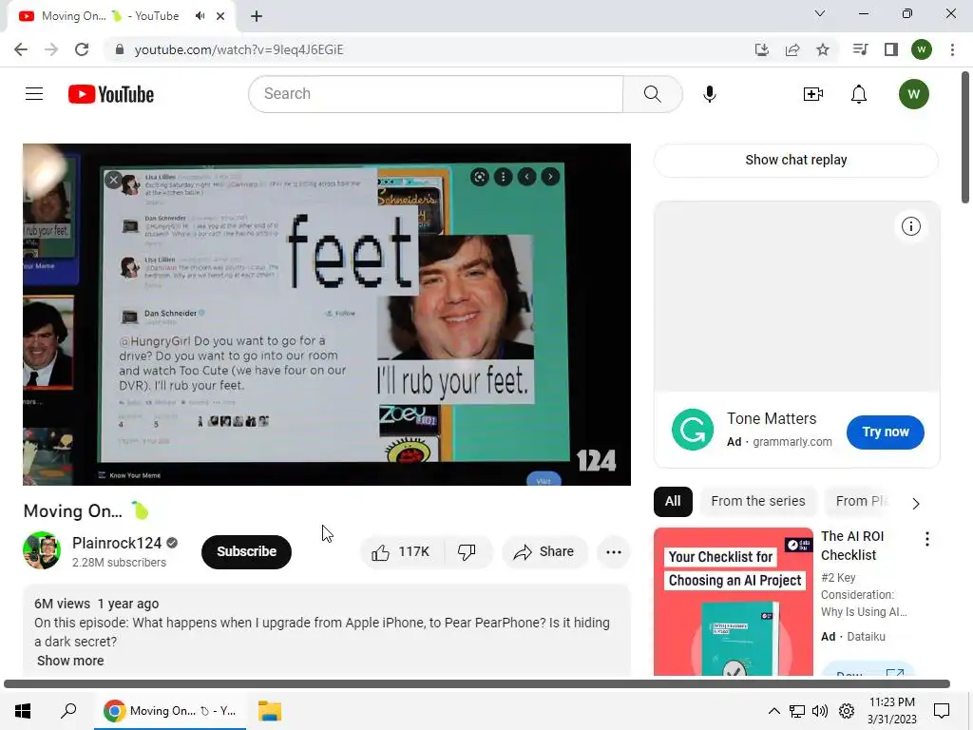Mute the tab via speaker icon

coord(200,16)
